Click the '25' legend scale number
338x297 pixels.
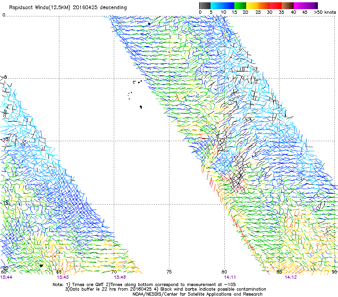(x=258, y=12)
